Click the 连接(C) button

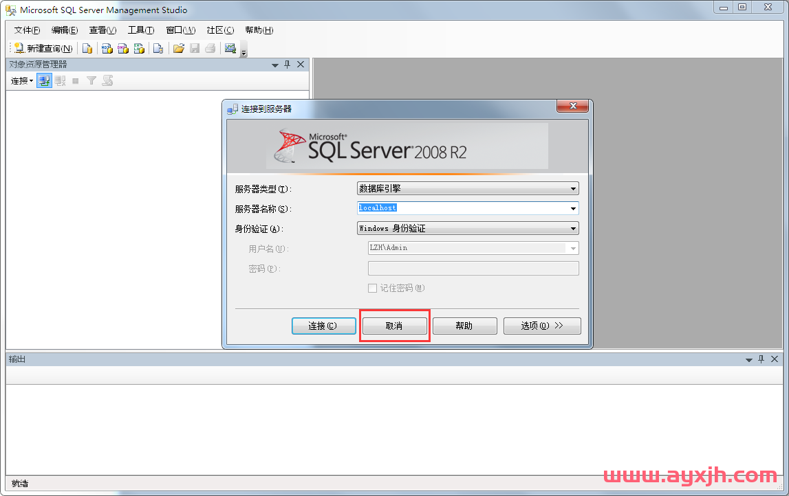[x=323, y=326]
